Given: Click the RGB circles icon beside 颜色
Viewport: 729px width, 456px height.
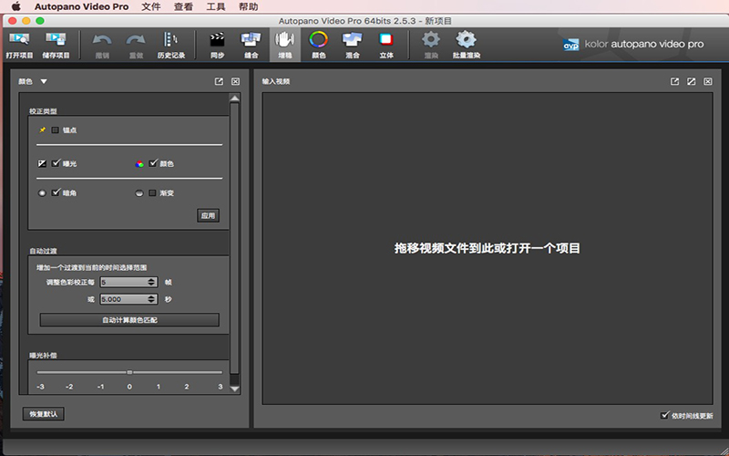Looking at the screenshot, I should (139, 164).
